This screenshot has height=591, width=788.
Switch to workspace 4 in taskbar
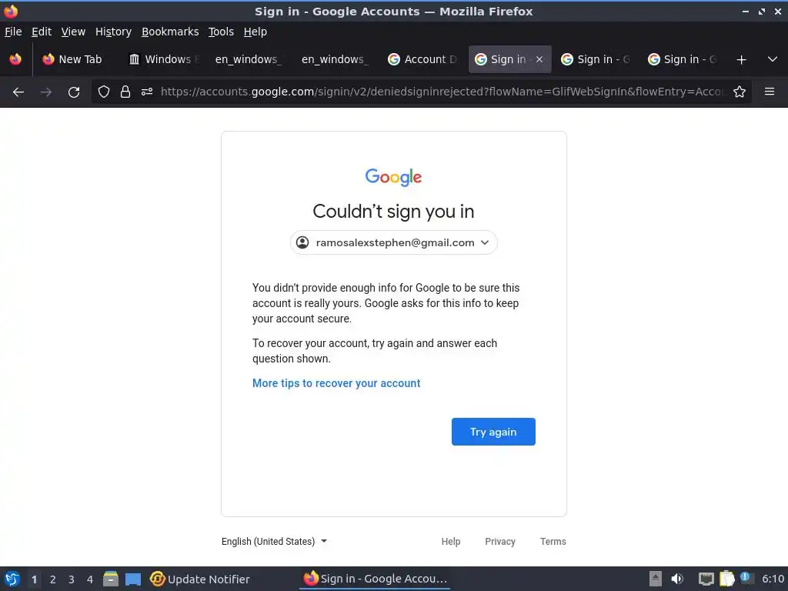(90, 579)
